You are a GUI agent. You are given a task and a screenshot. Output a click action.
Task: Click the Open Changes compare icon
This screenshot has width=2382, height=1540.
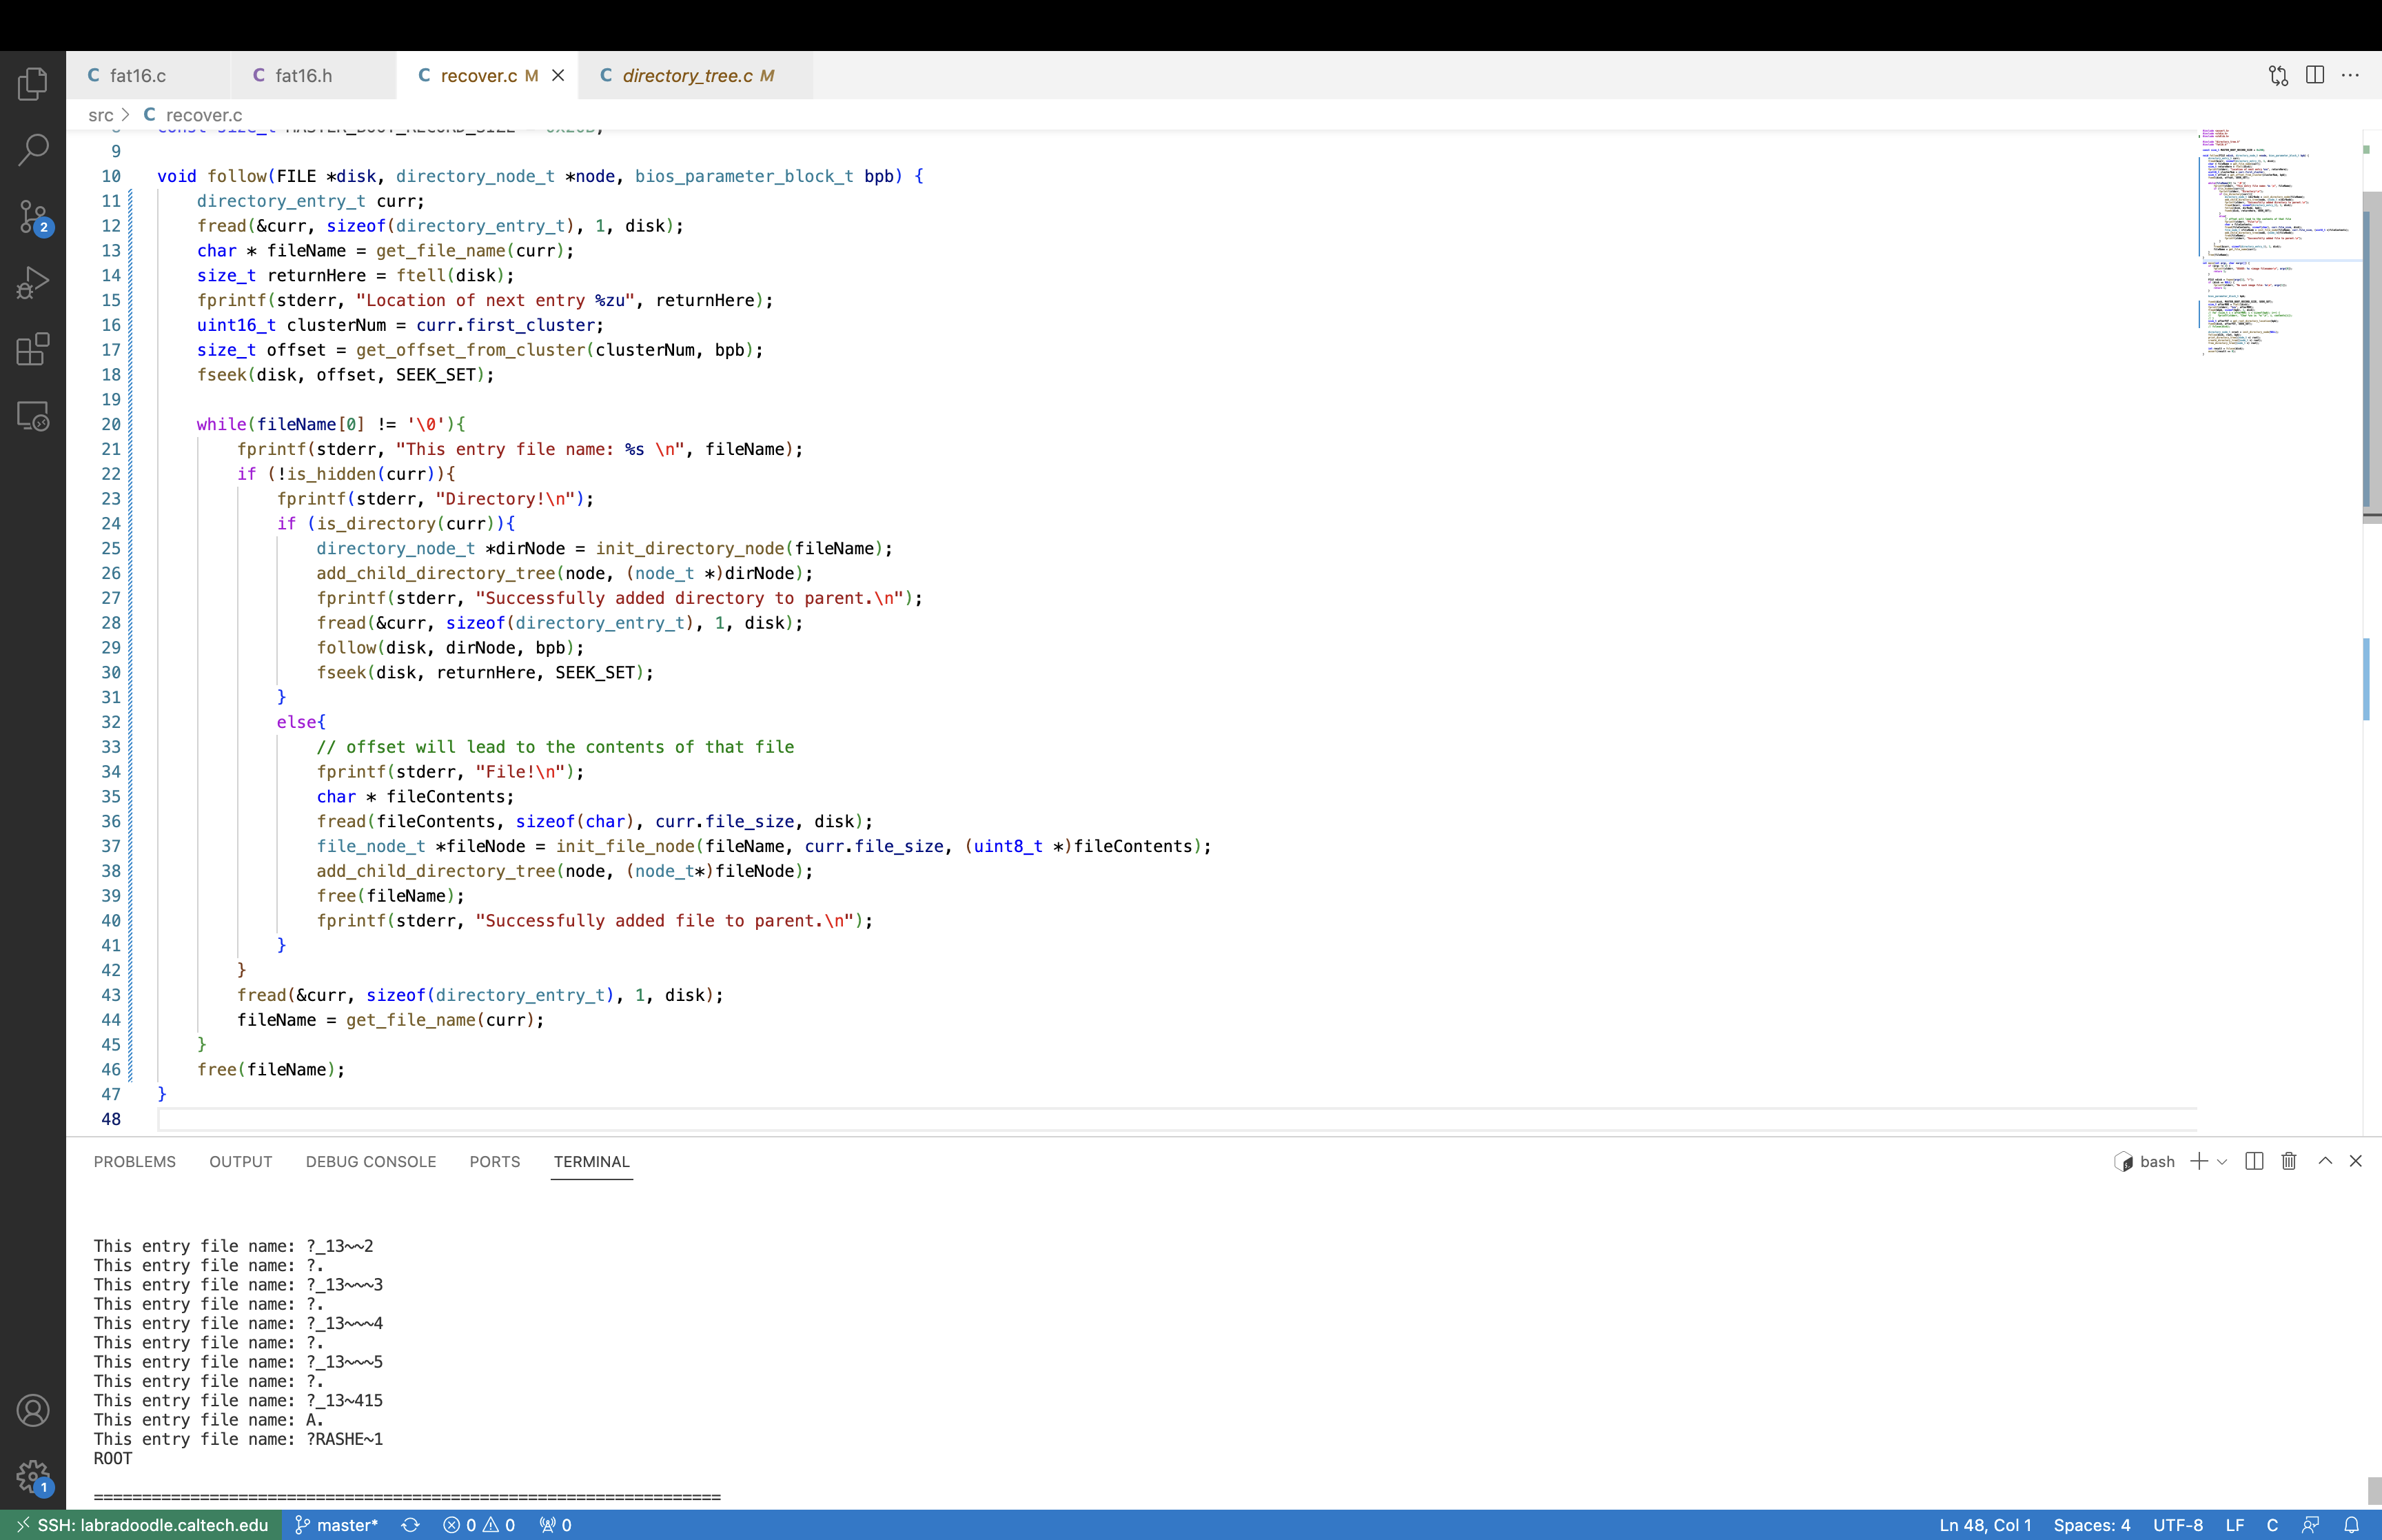pos(2278,76)
